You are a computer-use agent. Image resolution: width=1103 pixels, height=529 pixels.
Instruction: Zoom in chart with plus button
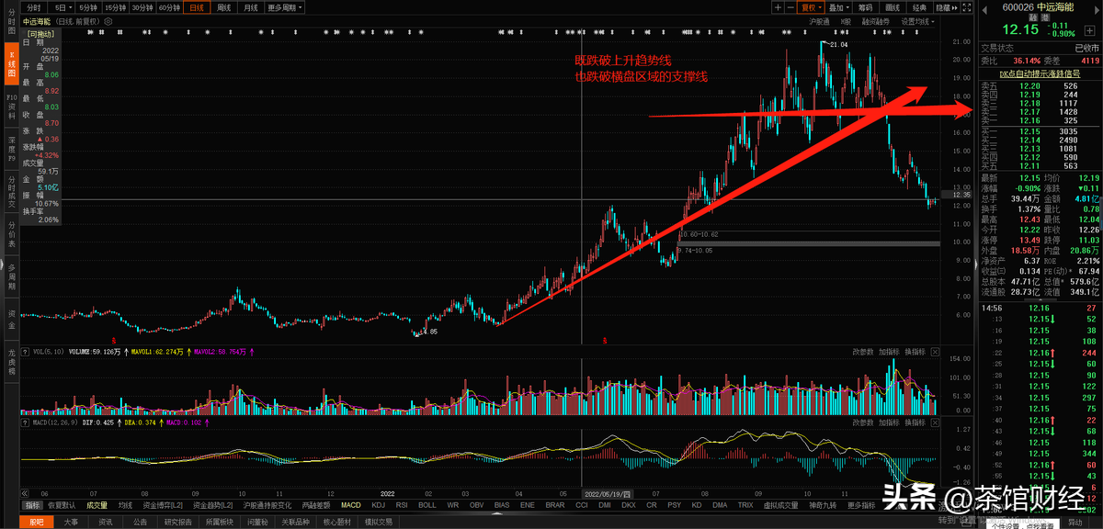(779, 7)
